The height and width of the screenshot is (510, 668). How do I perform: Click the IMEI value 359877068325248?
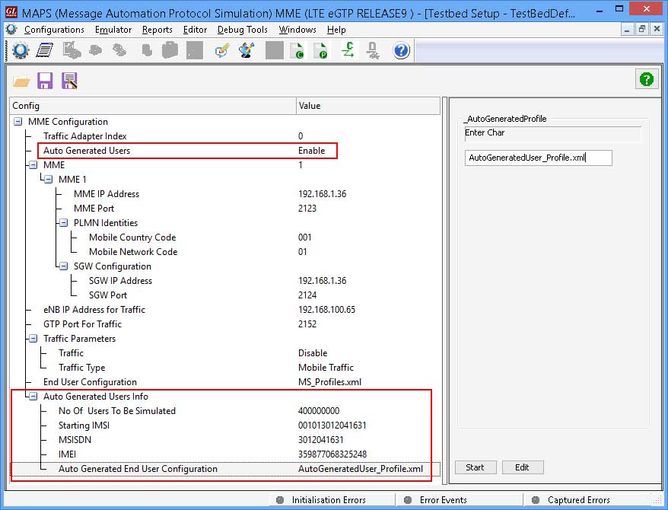coord(332,454)
